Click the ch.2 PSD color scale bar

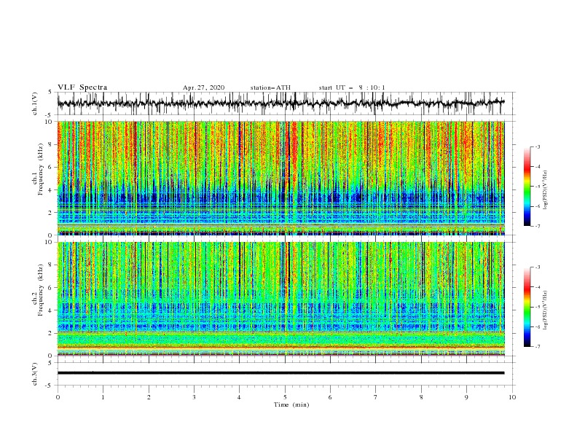tap(527, 307)
